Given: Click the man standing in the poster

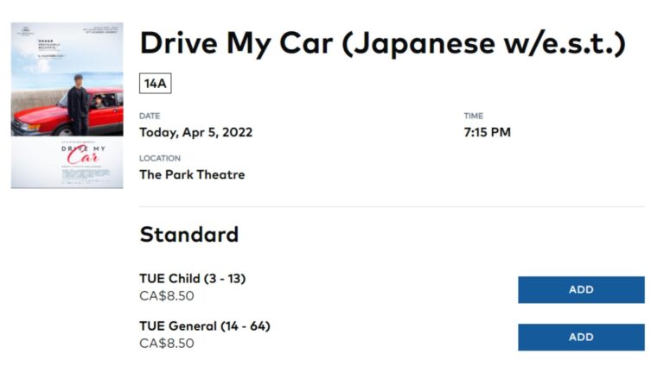Looking at the screenshot, I should (77, 102).
